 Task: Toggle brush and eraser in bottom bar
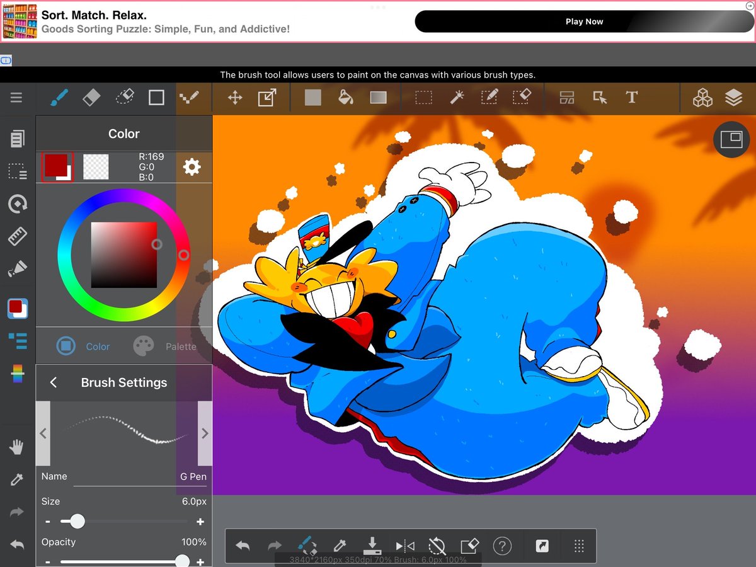coord(307,546)
